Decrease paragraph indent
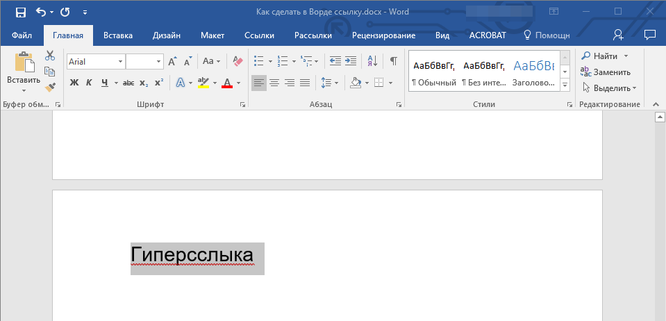Image resolution: width=666 pixels, height=321 pixels. 335,61
